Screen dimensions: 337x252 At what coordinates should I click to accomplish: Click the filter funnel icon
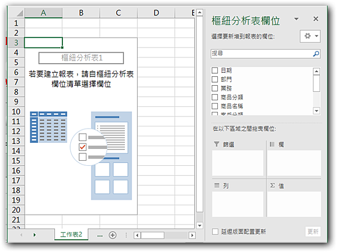point(217,144)
